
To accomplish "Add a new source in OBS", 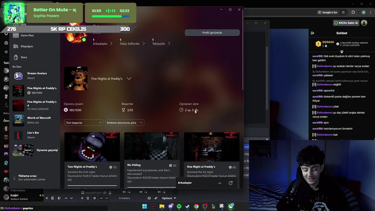I will pos(82,198).
